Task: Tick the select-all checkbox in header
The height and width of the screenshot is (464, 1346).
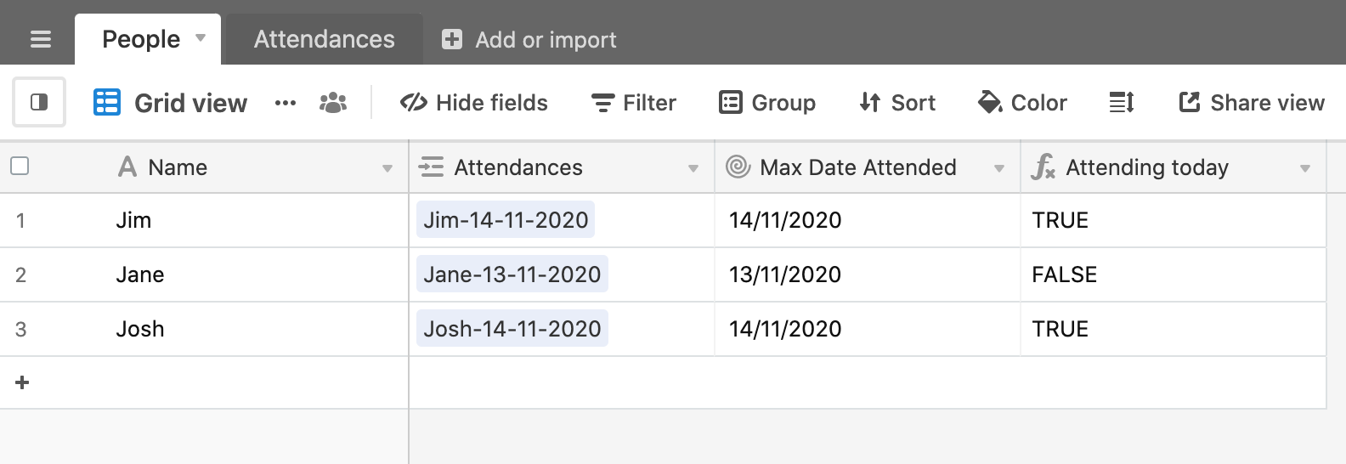Action: coord(20,166)
